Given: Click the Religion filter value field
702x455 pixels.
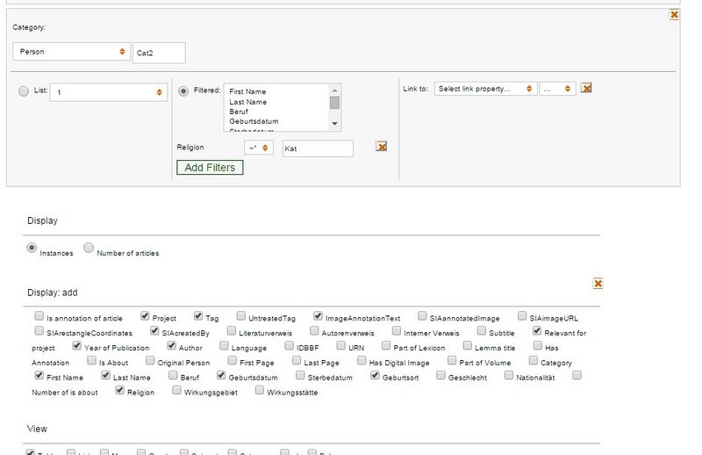Looking at the screenshot, I should 317,148.
